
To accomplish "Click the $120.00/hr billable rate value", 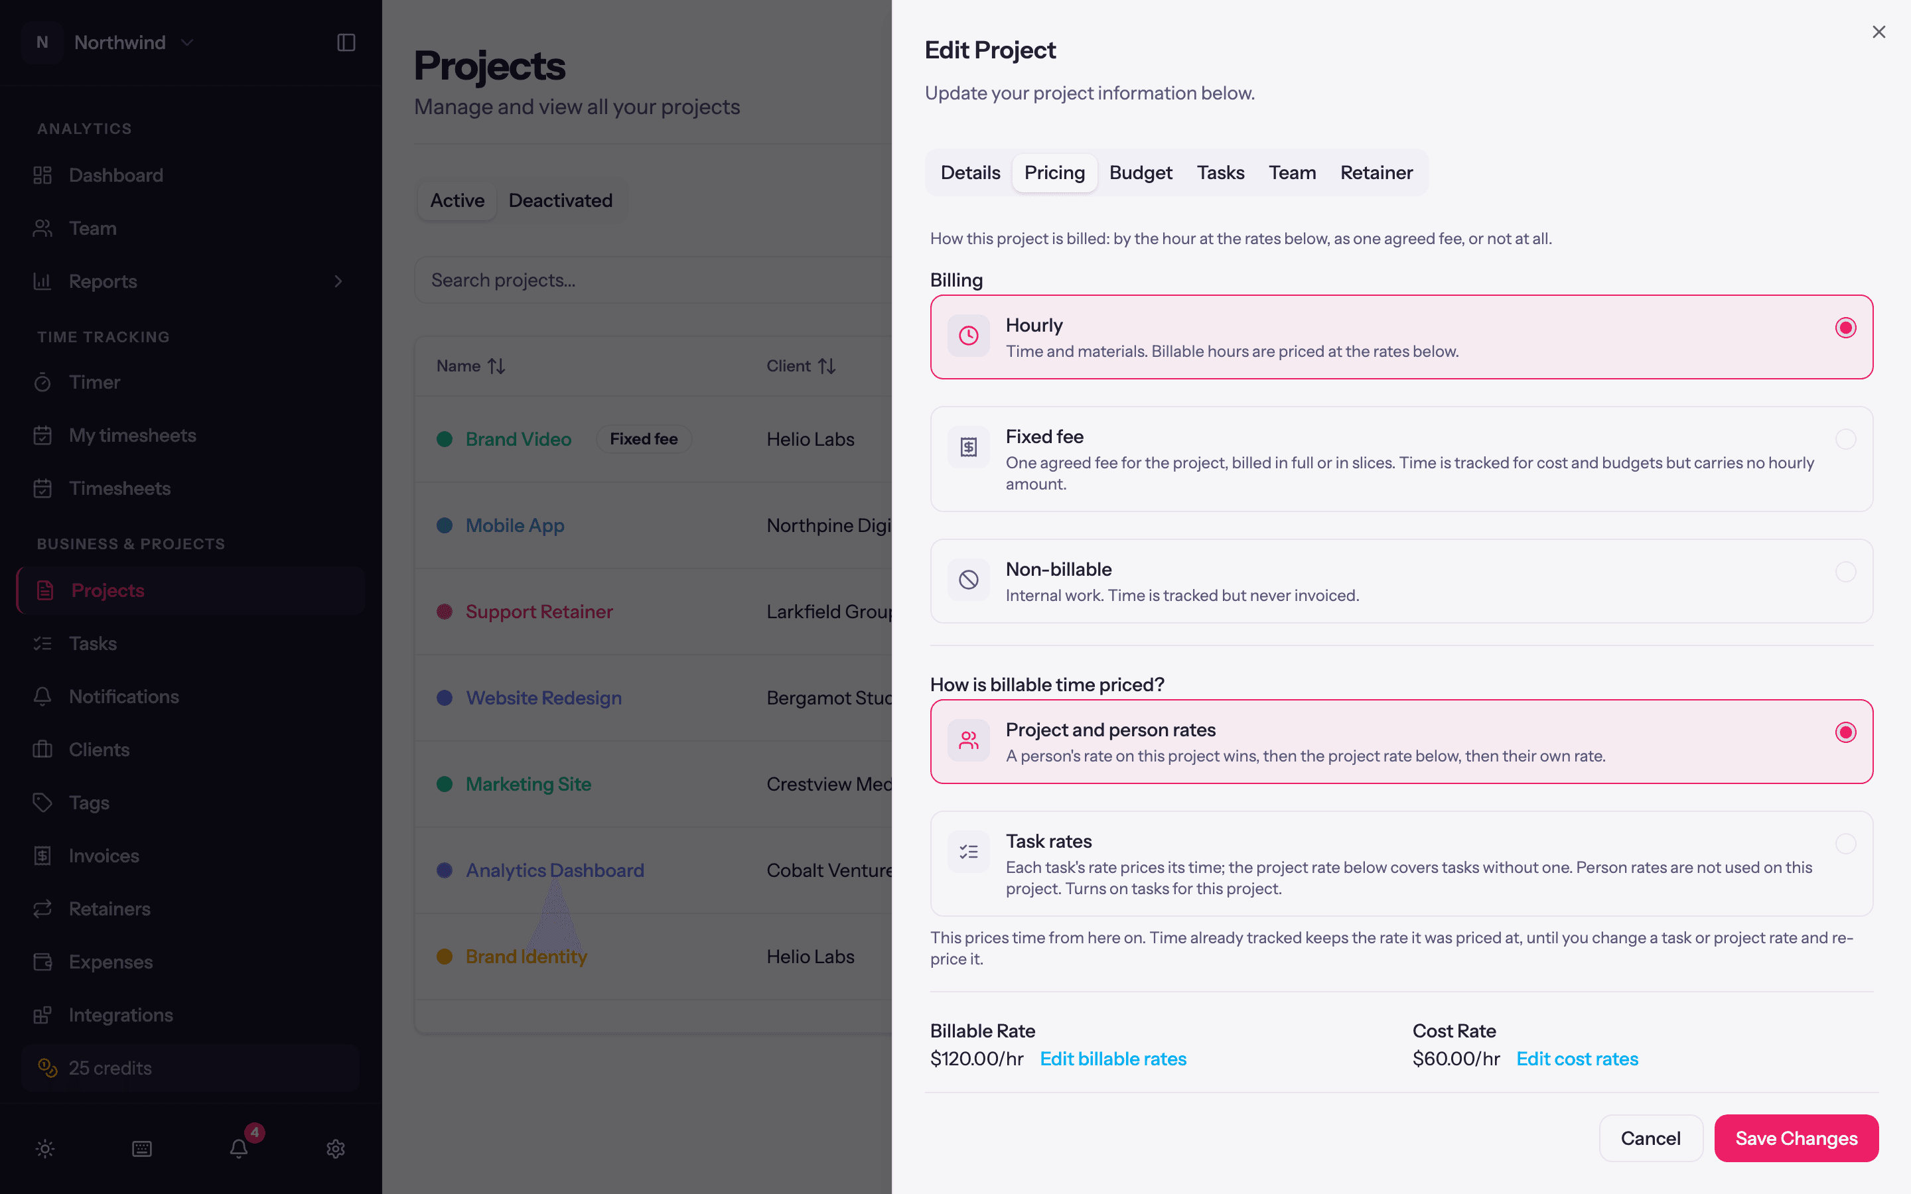I will coord(976,1059).
